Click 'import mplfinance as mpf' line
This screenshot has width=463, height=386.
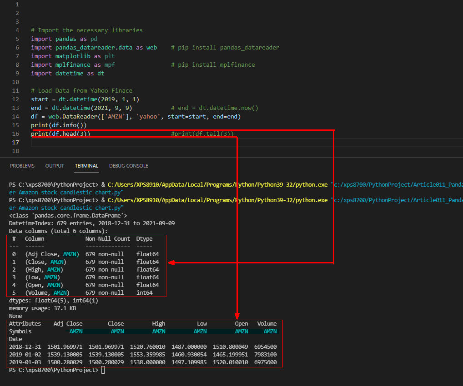73,65
